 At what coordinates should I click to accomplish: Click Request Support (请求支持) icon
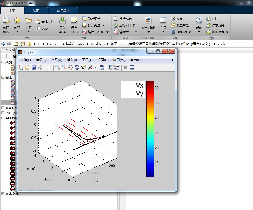(x=209, y=25)
